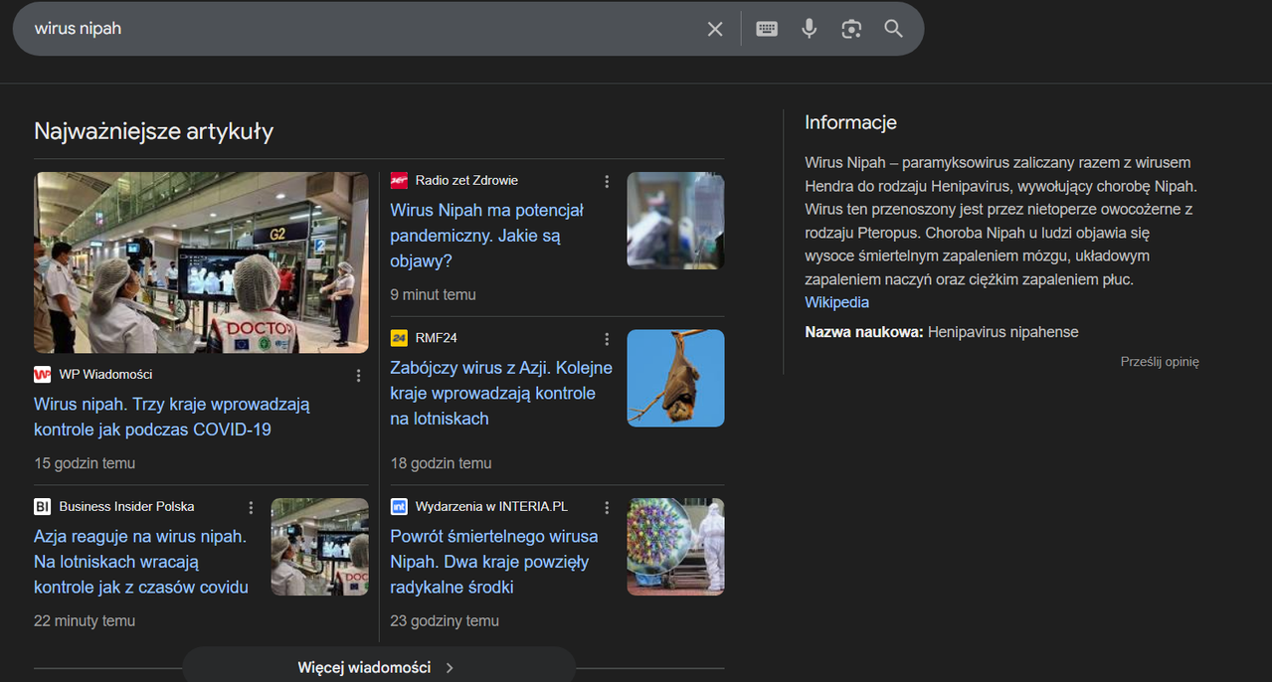This screenshot has width=1272, height=682.
Task: Open 'Zabójczy wirus z Azji' article link
Action: (x=501, y=393)
